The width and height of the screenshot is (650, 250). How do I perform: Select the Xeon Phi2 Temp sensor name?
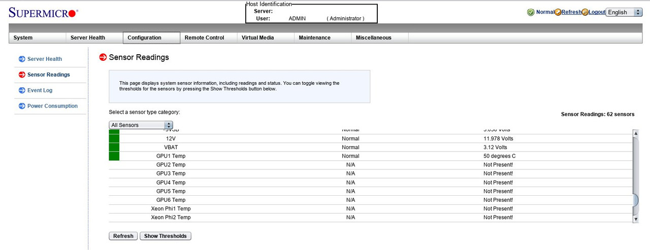[x=171, y=217]
